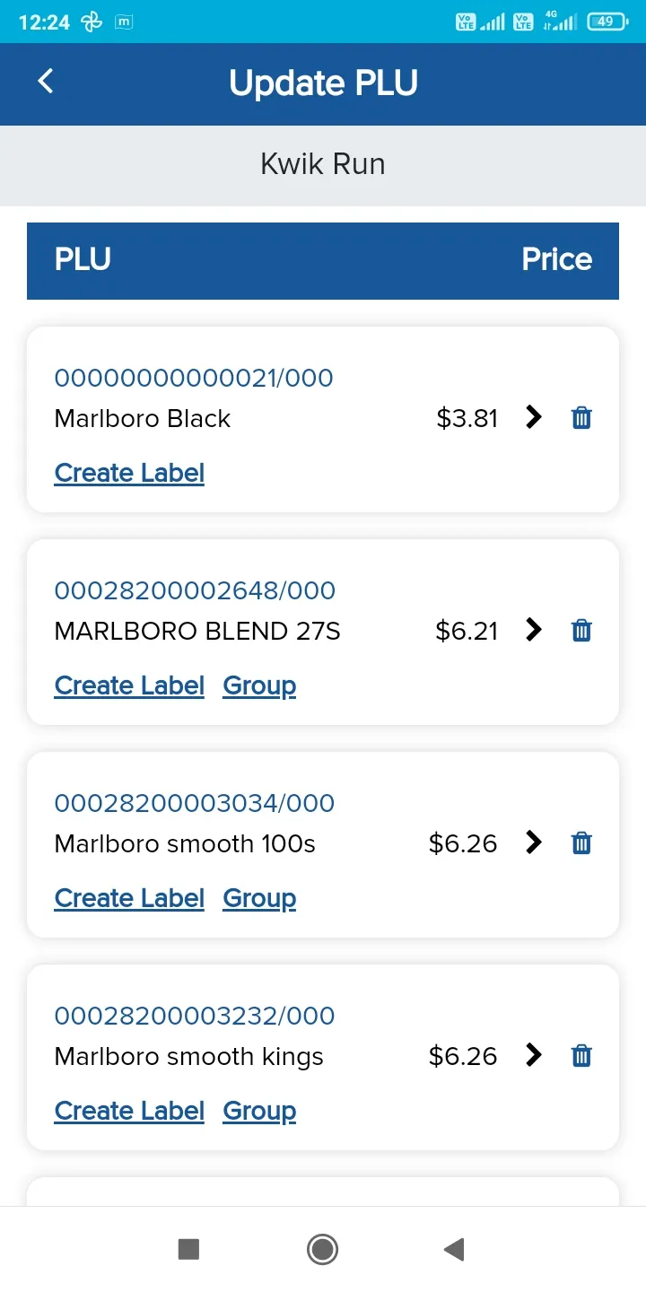Tap trash icon for MARLBORO BLEND 27S
646x1292 pixels.
click(x=581, y=631)
